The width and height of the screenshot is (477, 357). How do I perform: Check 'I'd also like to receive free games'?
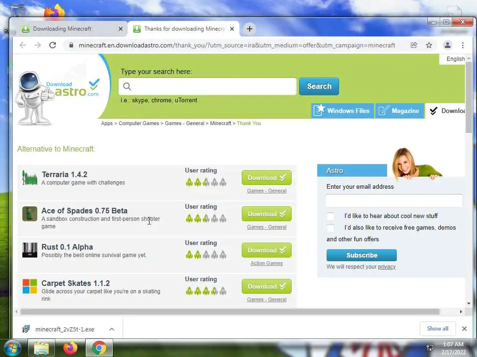(330, 228)
